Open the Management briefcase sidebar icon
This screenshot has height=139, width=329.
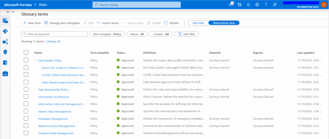tap(5, 73)
